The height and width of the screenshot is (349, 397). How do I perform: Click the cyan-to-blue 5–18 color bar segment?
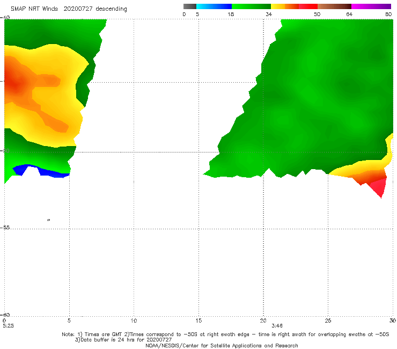(x=214, y=6)
